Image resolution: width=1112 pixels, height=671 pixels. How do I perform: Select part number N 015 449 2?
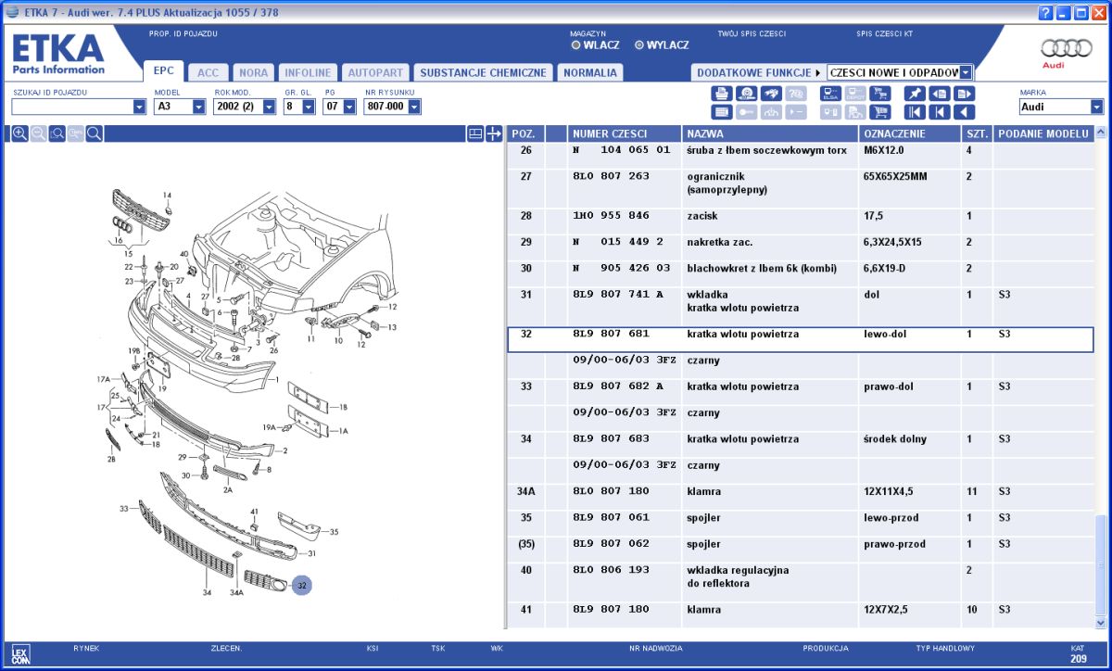pyautogui.click(x=618, y=242)
